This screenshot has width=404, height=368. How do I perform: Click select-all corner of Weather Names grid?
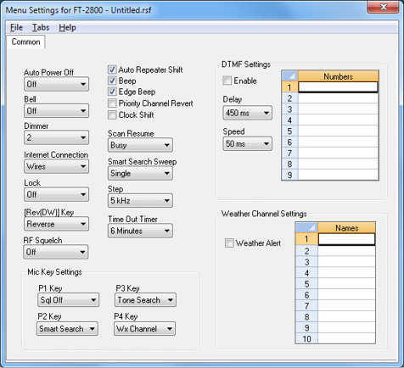306,228
